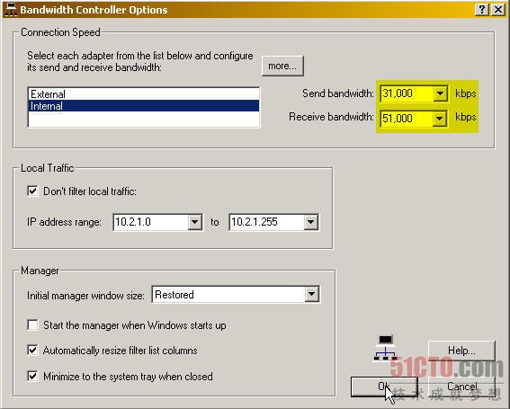
Task: Select the highlighted Internal adapter row
Action: point(144,106)
